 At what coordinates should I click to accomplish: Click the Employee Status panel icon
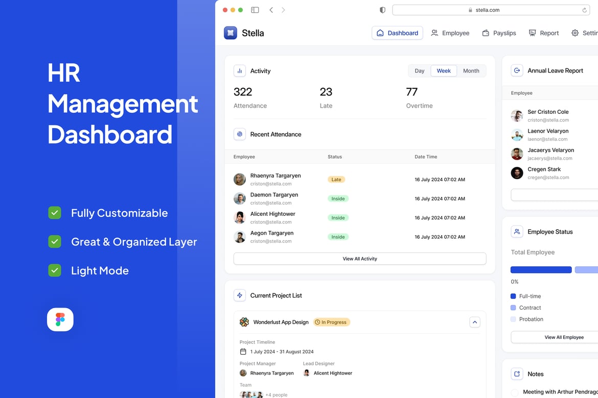pos(517,232)
